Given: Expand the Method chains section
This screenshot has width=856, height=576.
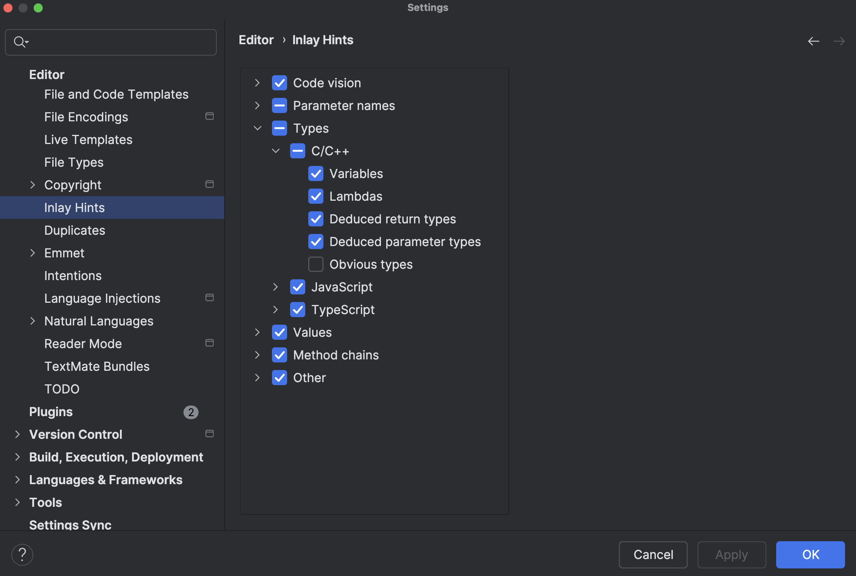Looking at the screenshot, I should coord(258,355).
